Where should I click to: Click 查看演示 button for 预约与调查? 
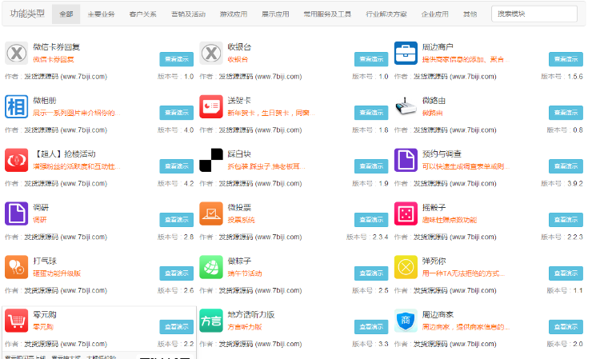click(566, 166)
